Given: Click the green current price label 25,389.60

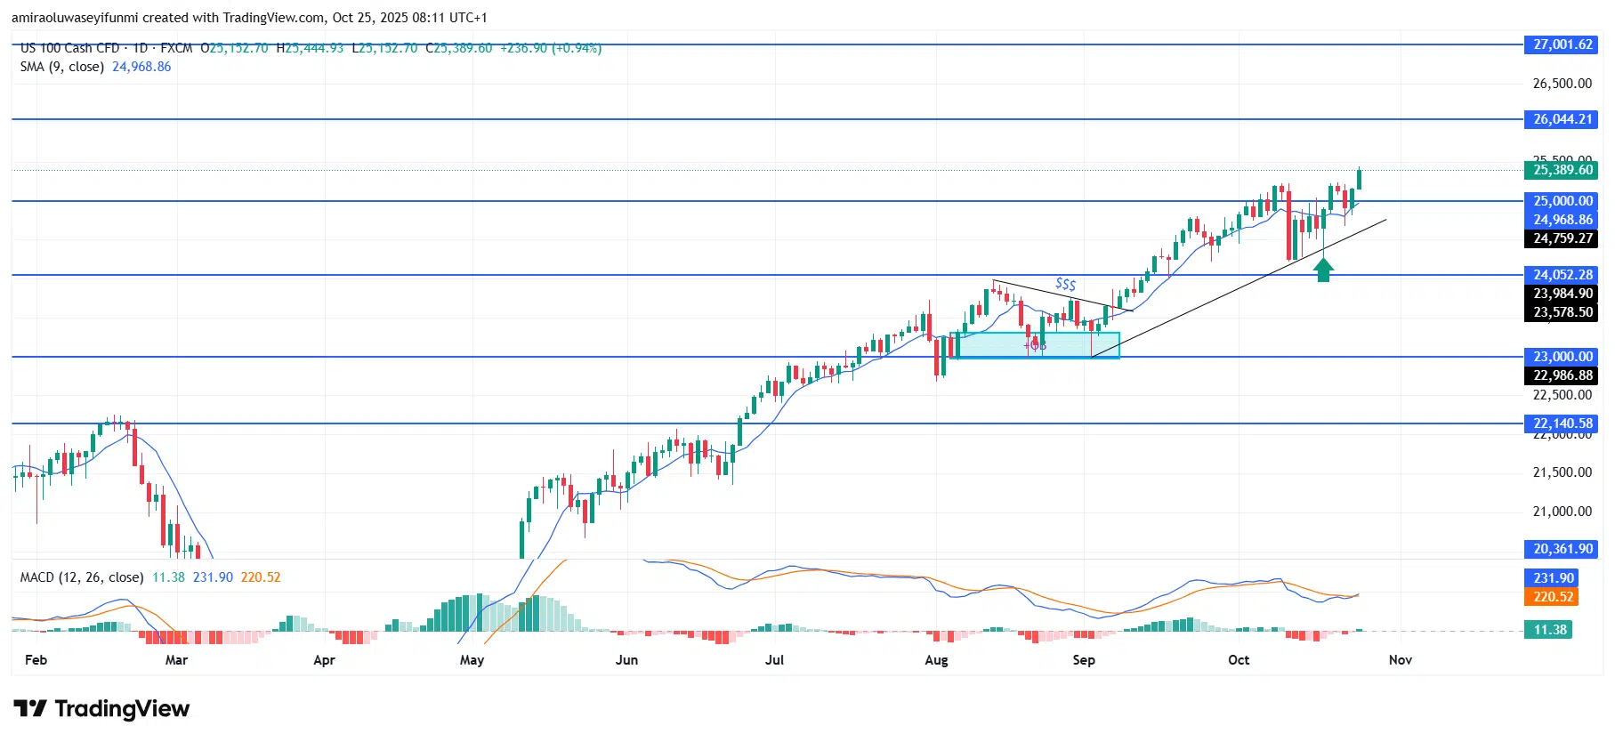Looking at the screenshot, I should point(1562,170).
